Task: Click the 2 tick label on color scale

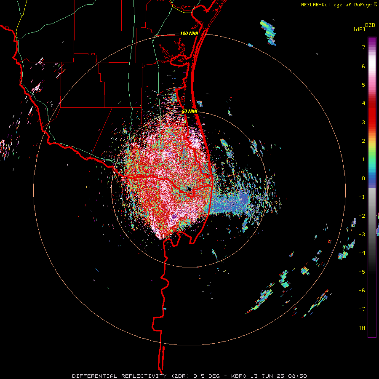Action: (x=363, y=141)
